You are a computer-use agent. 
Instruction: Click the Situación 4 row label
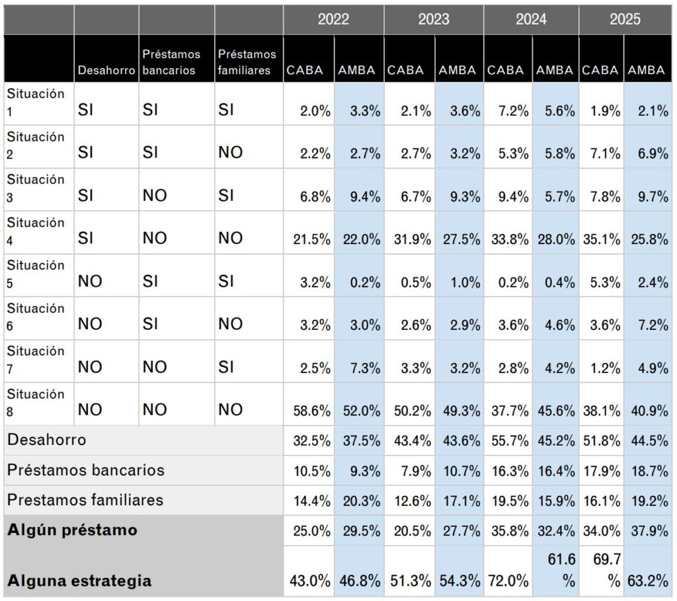pos(36,231)
